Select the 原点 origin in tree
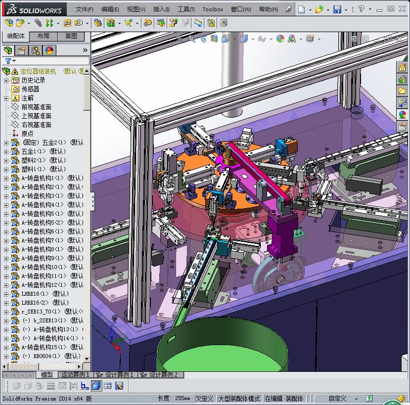 click(x=27, y=134)
